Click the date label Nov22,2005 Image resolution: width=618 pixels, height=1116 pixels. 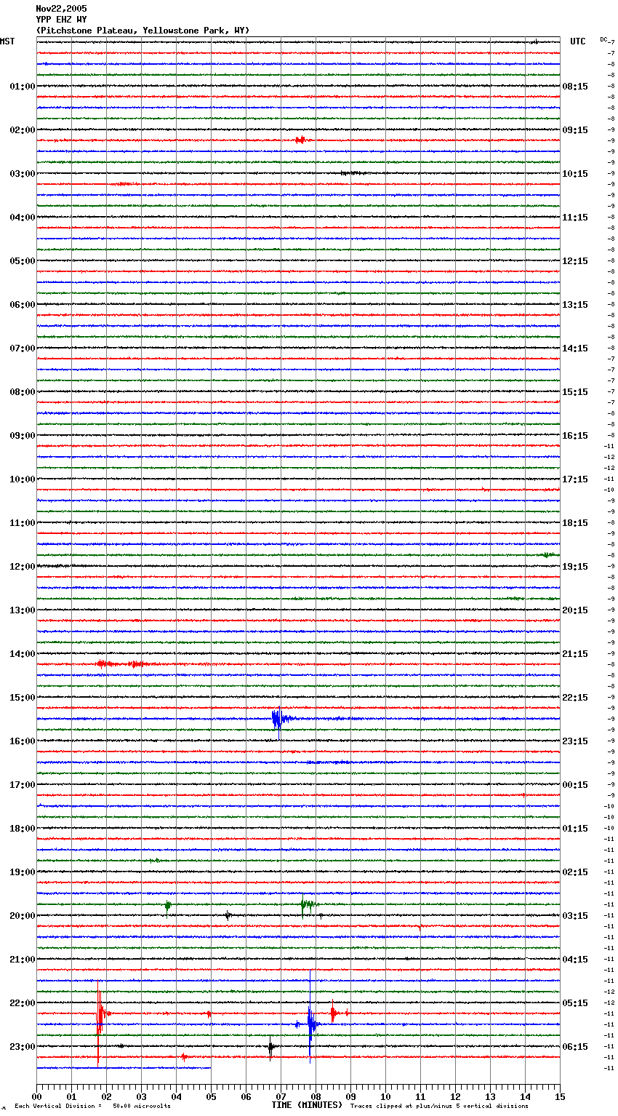tap(61, 9)
